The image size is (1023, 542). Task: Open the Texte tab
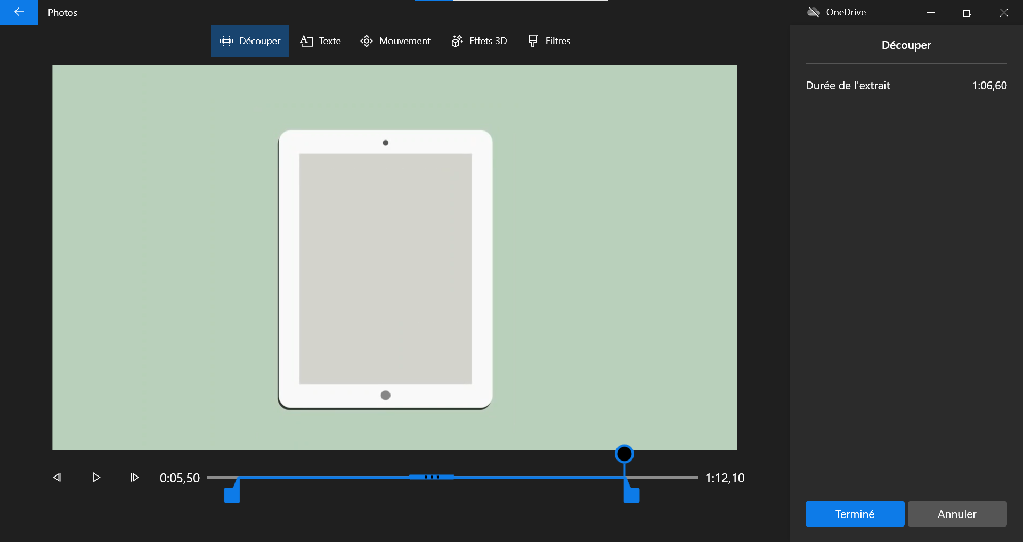tap(321, 41)
